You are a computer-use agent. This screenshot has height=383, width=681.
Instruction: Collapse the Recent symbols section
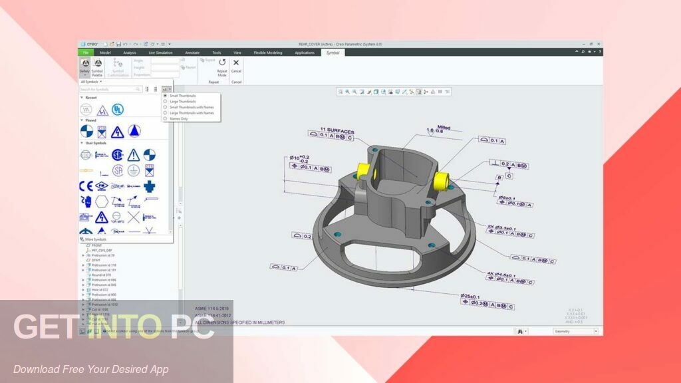pyautogui.click(x=82, y=98)
